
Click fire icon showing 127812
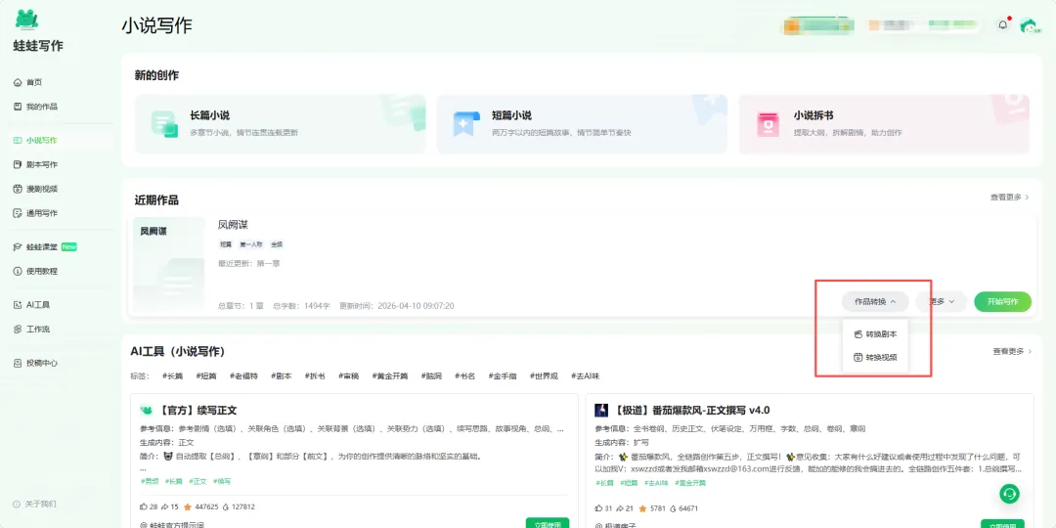point(239,506)
